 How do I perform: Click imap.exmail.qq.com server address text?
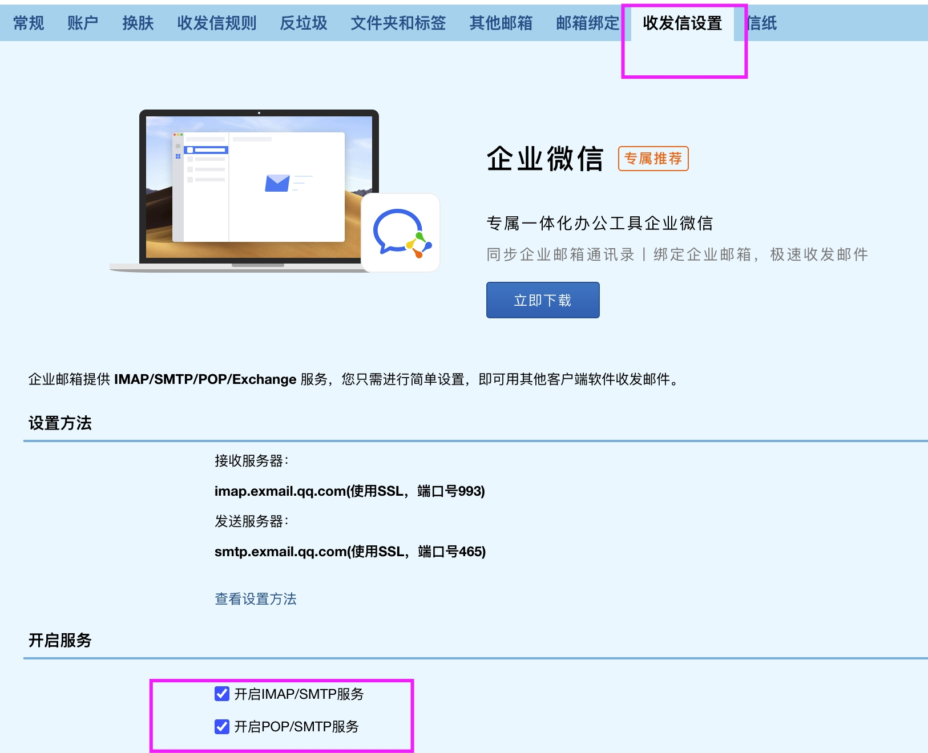pos(350,491)
